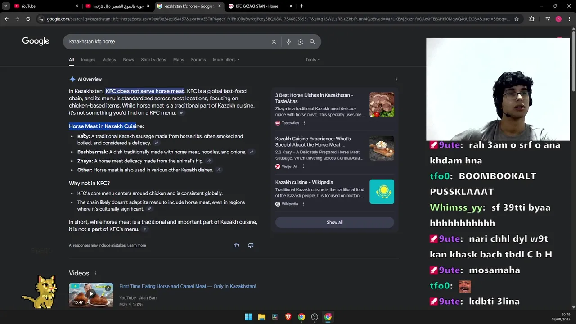Click the google.com address bar
The width and height of the screenshot is (576, 324).
tap(278, 19)
